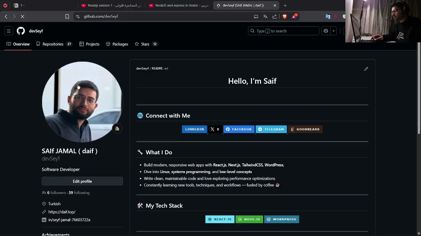Image resolution: width=421 pixels, height=236 pixels.
Task: Open the Repositories tab
Action: point(54,44)
